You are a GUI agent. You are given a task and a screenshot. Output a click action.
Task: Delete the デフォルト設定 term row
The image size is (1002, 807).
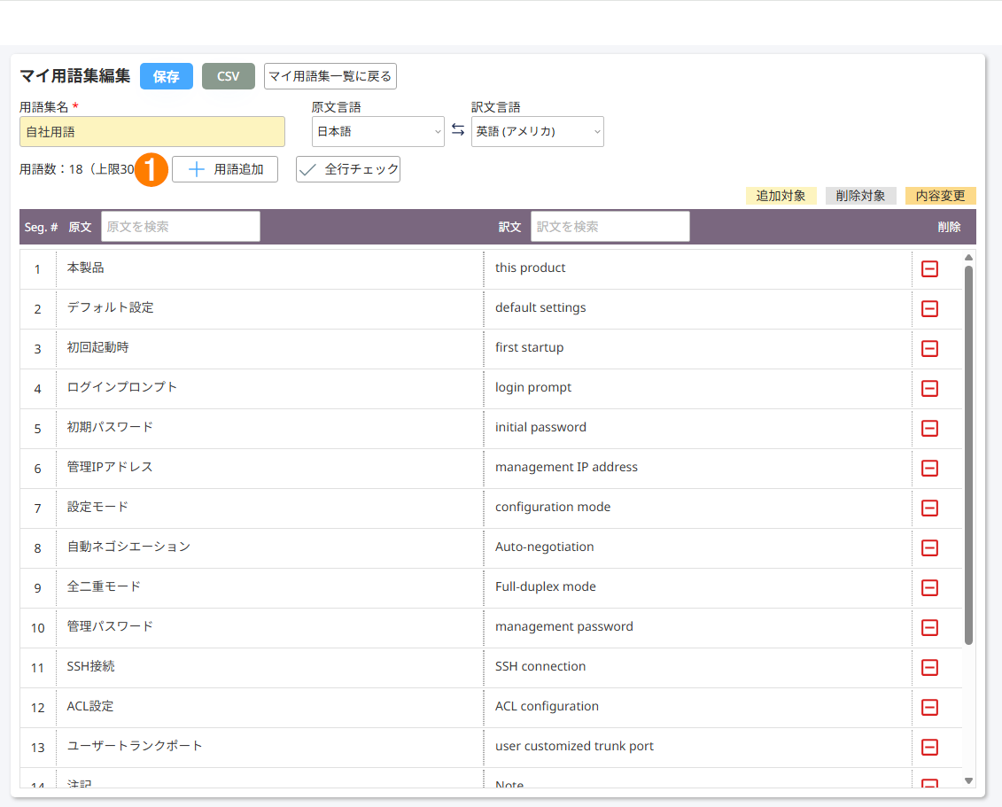[x=929, y=308]
